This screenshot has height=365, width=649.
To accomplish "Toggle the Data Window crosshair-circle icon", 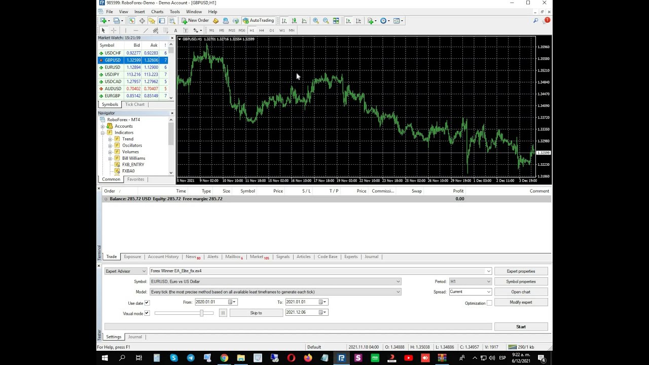I will point(142,21).
